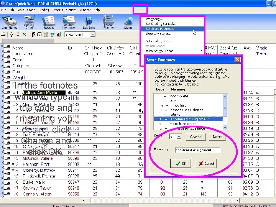Click the sort descending arrow icon
The height and width of the screenshot is (207, 276).
click(x=18, y=34)
